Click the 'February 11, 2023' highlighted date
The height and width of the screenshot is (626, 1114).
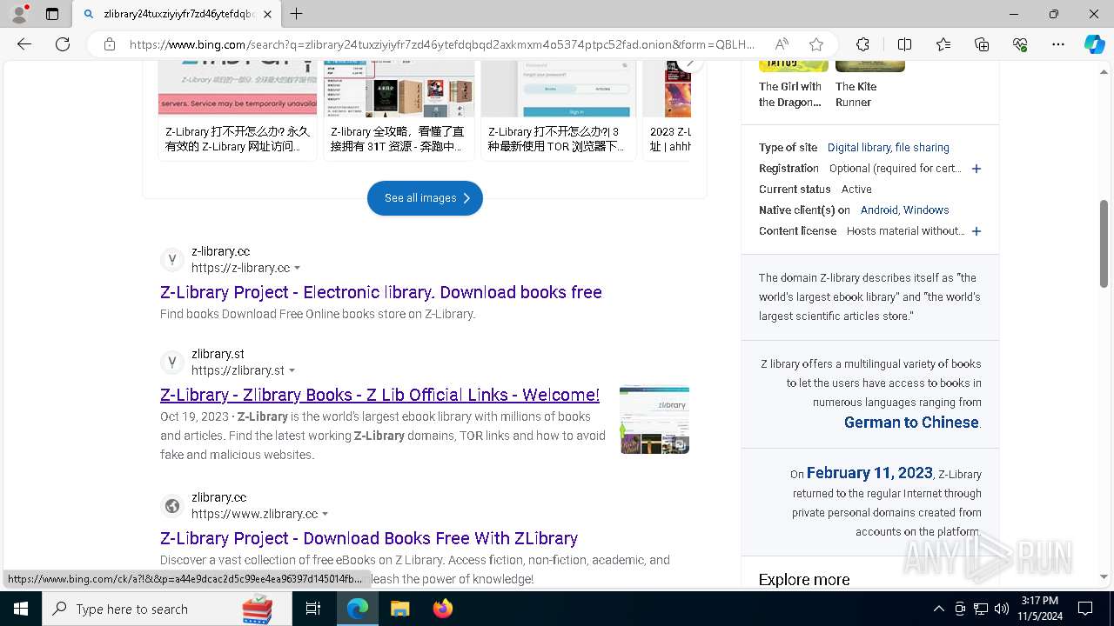[x=869, y=473]
